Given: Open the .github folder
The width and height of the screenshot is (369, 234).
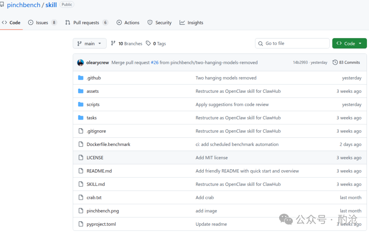Looking at the screenshot, I should coord(94,78).
